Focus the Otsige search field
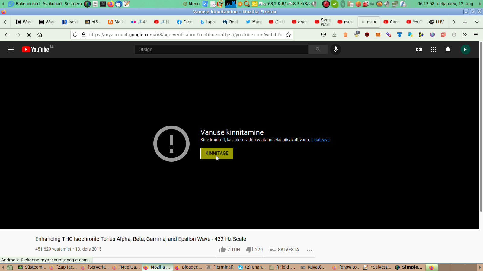Screen dimensions: 483x271 pyautogui.click(x=222, y=49)
